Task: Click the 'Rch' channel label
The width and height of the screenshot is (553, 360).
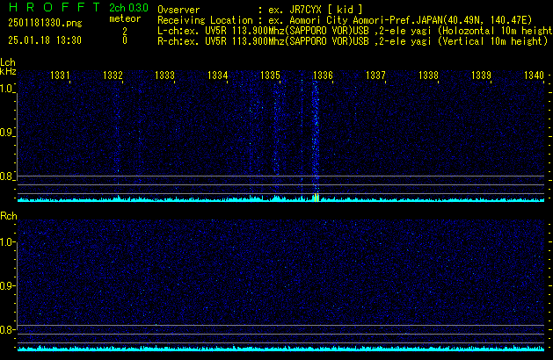Action: 9,216
